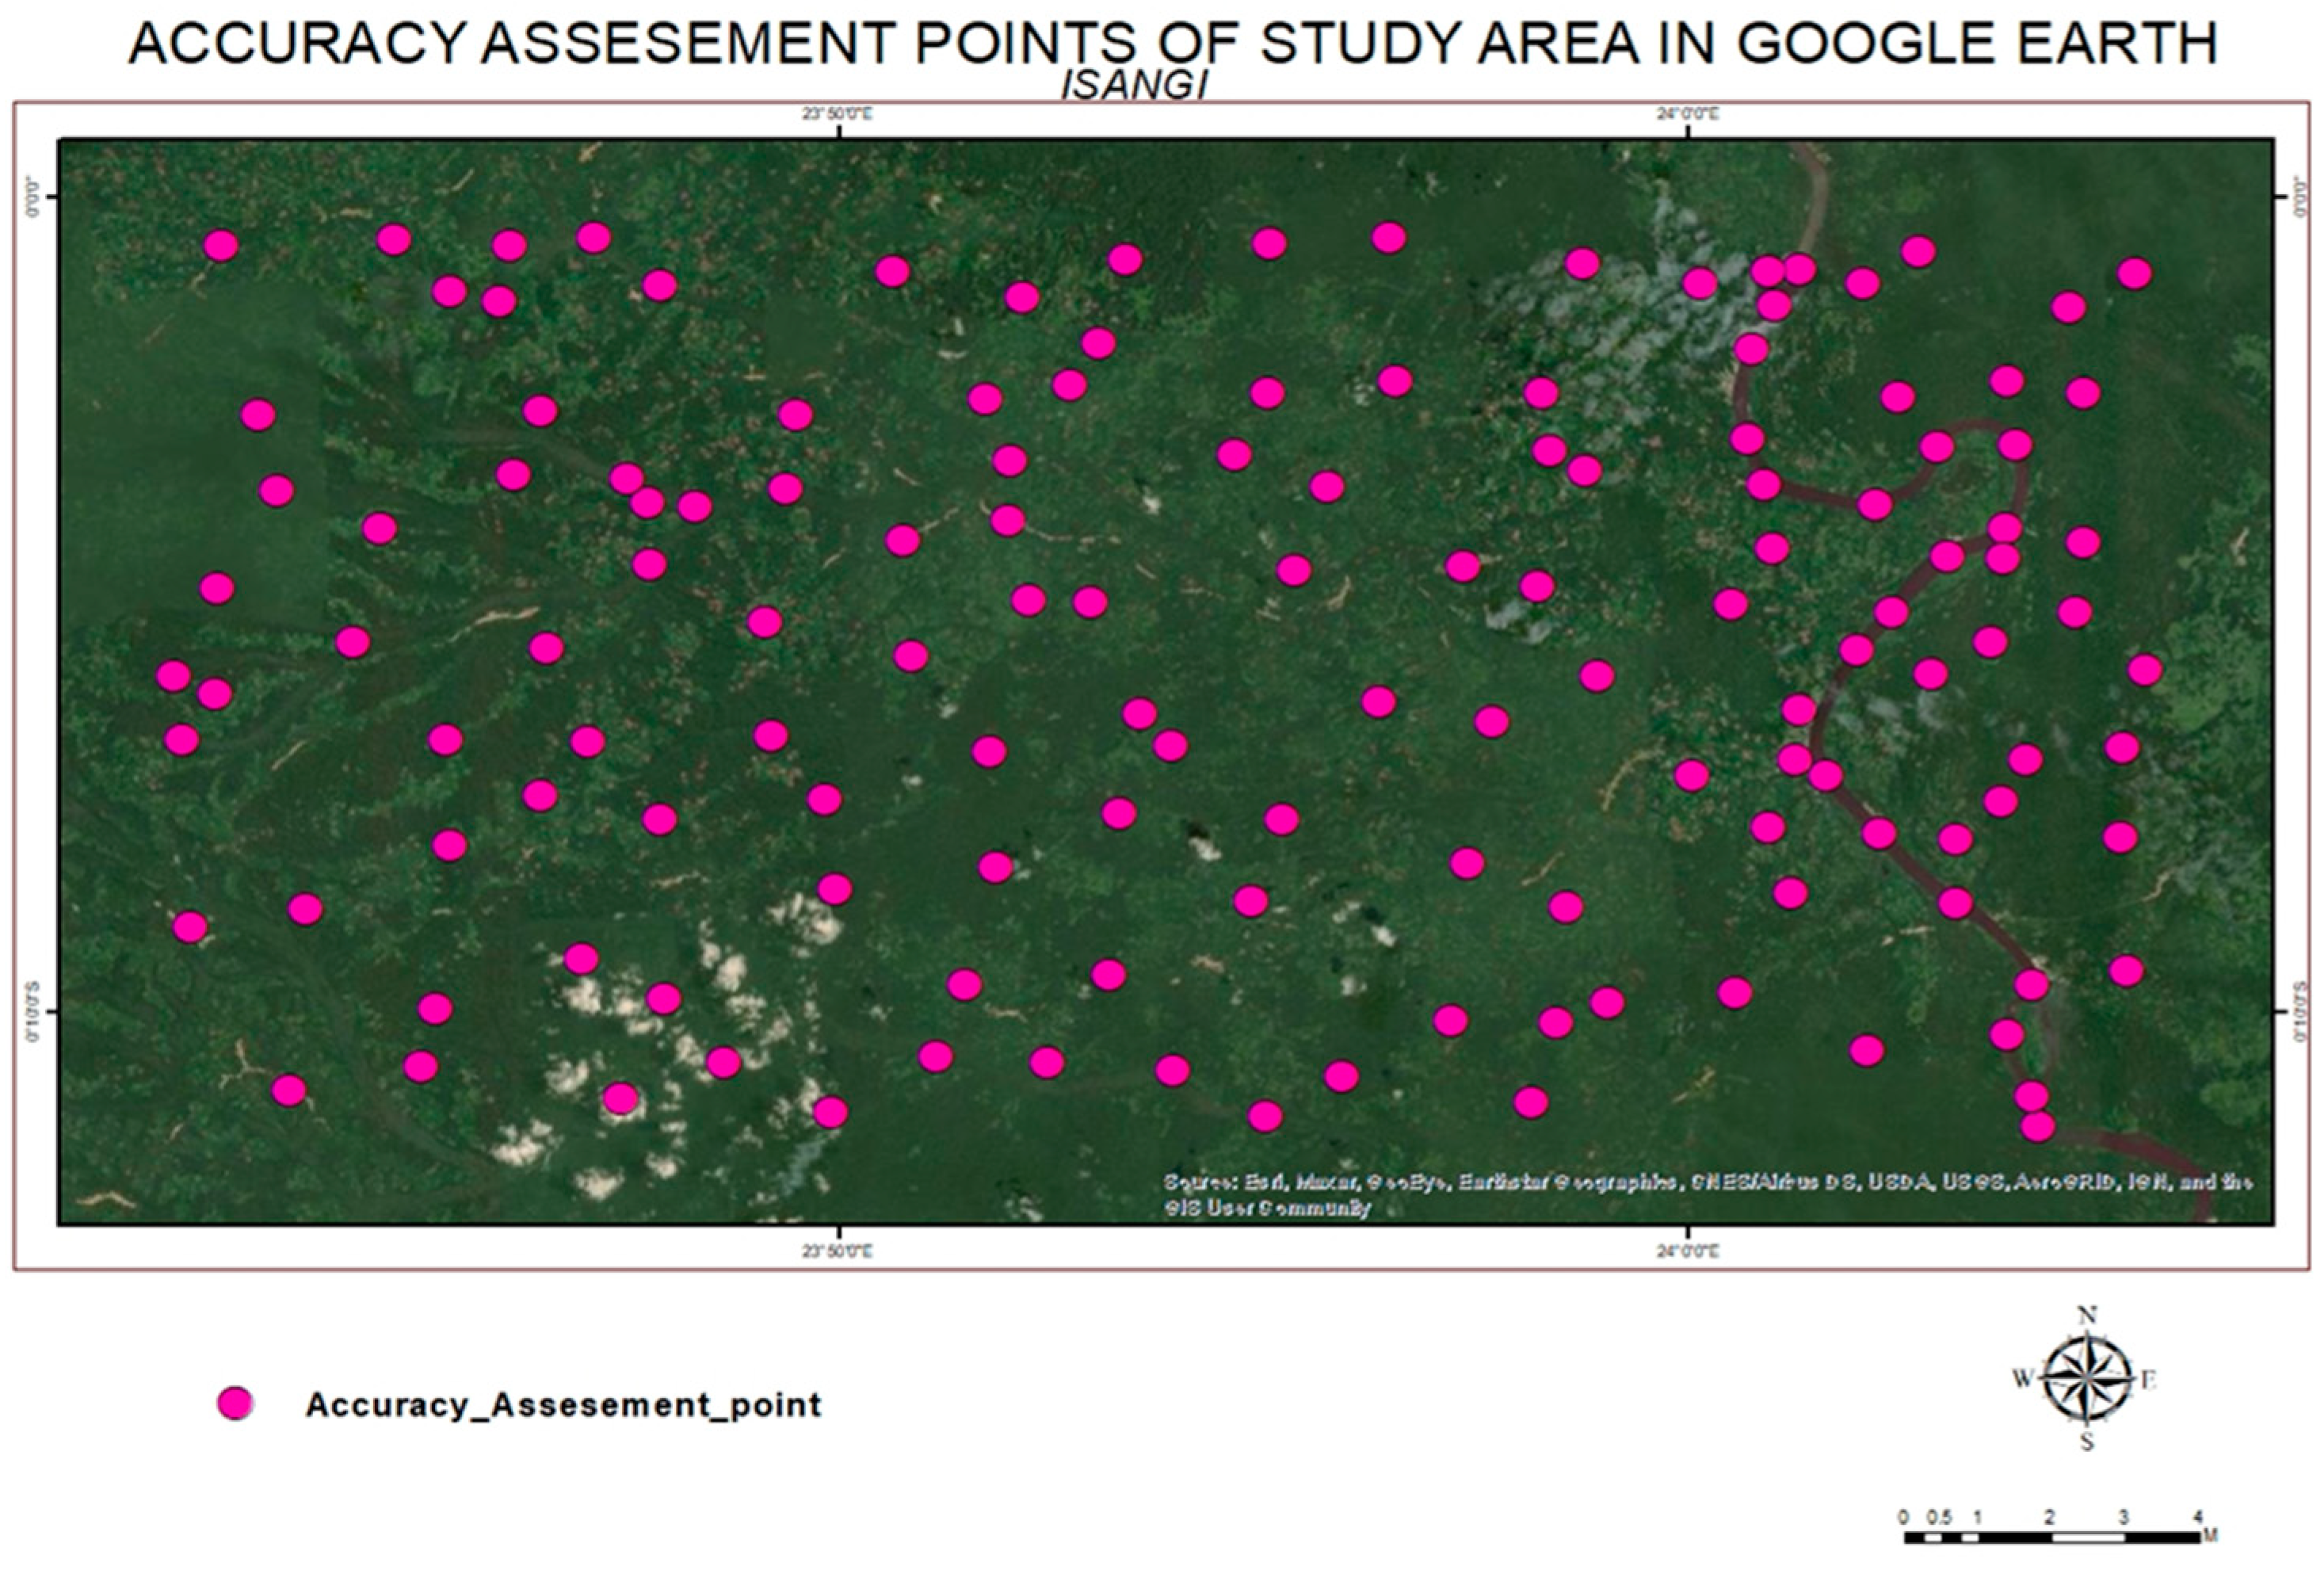The image size is (2324, 1589).
Task: Click the left-side 0°10'0"S latitude label
Action: click(32, 1011)
